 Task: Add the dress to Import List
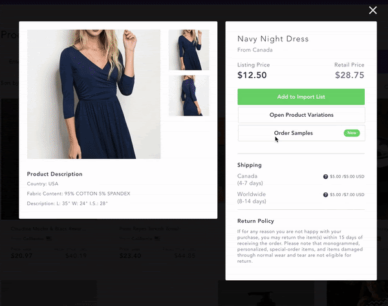point(301,97)
